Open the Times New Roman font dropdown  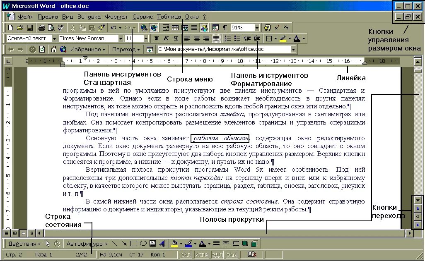point(121,38)
